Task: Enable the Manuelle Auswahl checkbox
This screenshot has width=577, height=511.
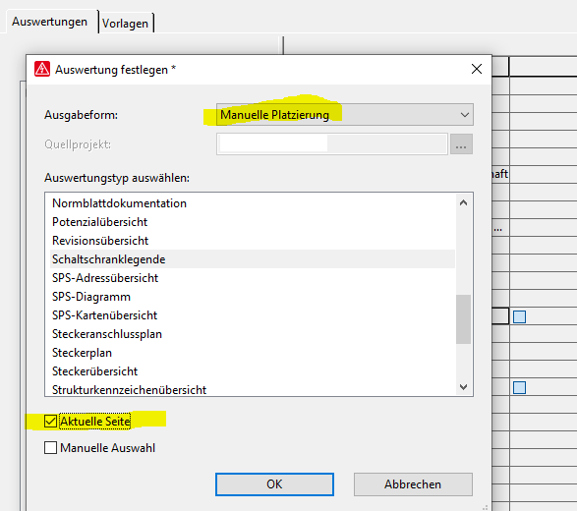Action: pos(50,448)
